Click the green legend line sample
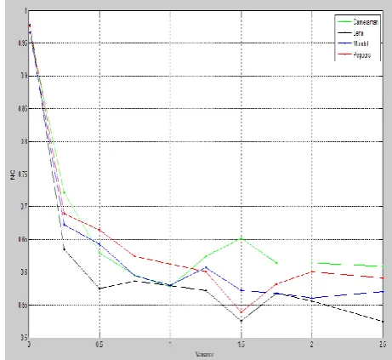 click(344, 22)
